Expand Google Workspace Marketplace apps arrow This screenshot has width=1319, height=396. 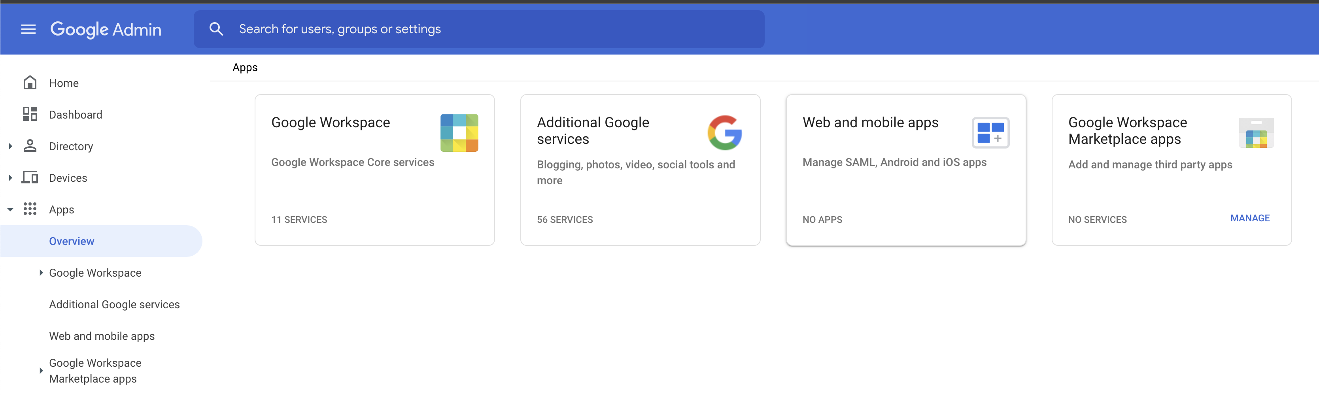(41, 371)
